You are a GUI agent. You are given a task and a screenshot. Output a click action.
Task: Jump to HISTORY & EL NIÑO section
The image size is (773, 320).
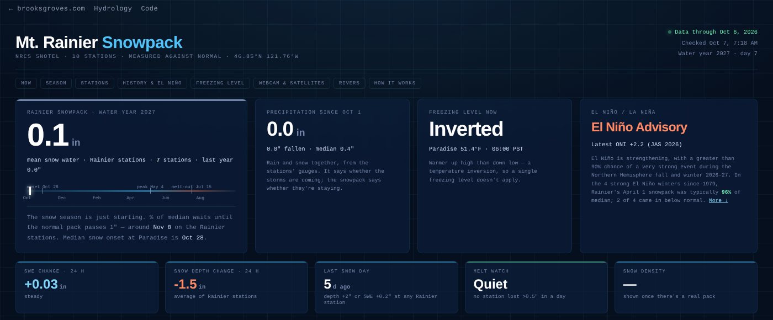click(152, 83)
